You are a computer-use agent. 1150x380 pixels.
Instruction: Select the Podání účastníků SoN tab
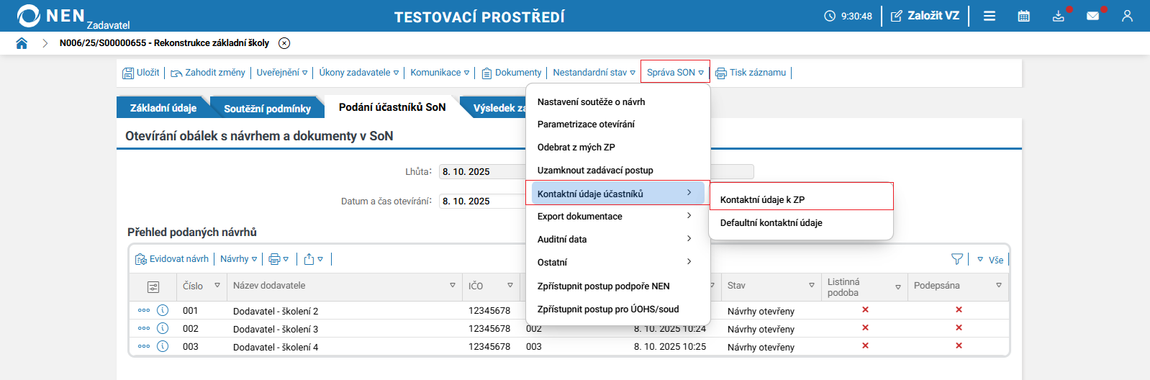(392, 107)
